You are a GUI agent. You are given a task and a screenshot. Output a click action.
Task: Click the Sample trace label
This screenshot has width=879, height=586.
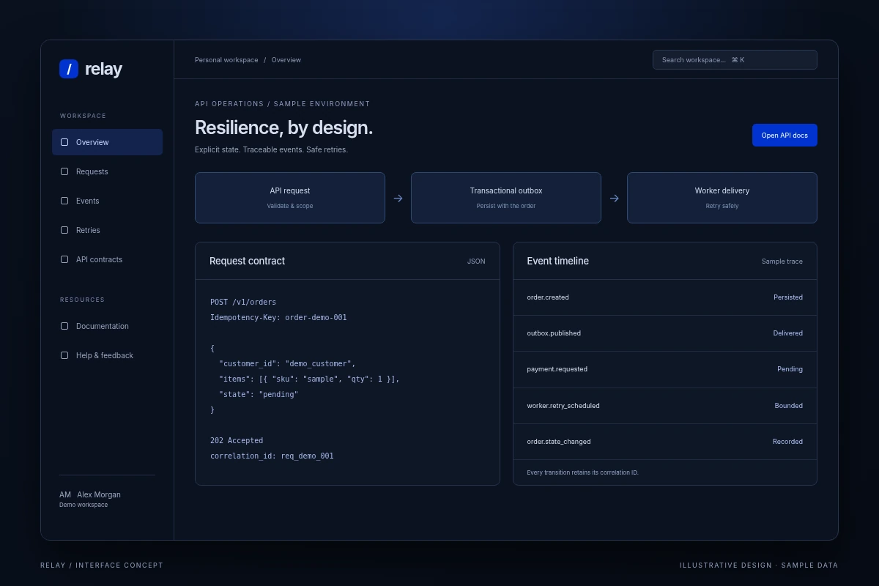pyautogui.click(x=782, y=262)
